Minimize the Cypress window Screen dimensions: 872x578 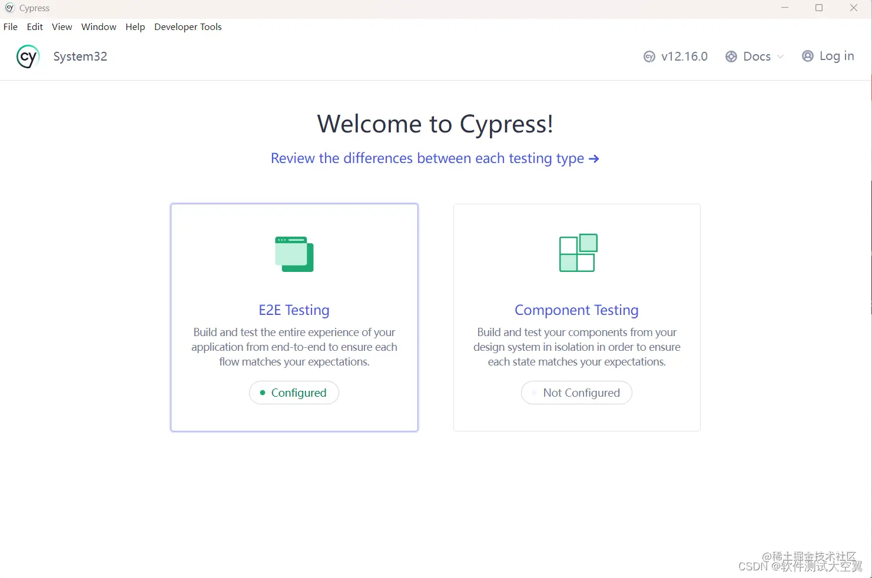click(785, 8)
